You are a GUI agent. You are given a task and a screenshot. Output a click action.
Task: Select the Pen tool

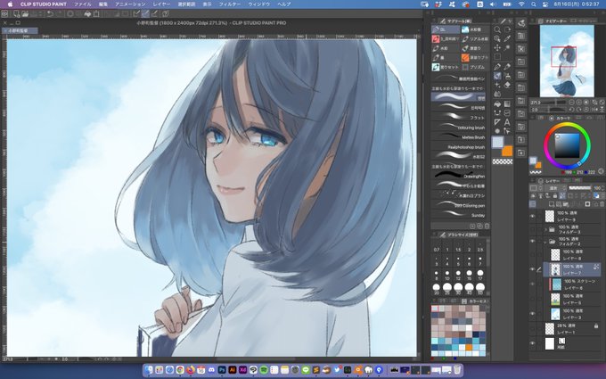coord(497,67)
